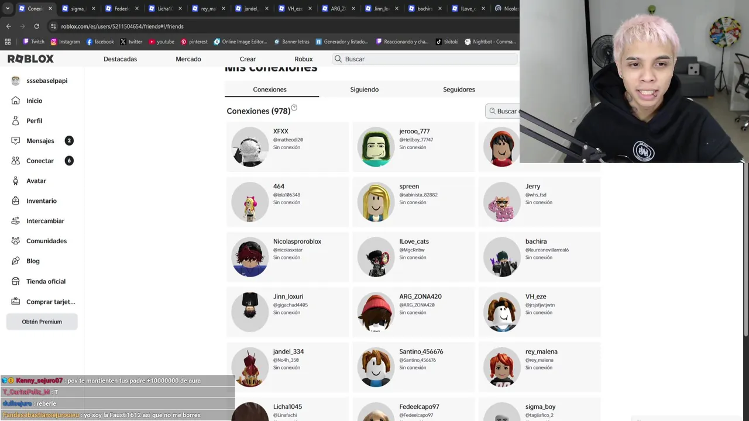
Task: Open Crear in the top navigation
Action: [x=248, y=59]
